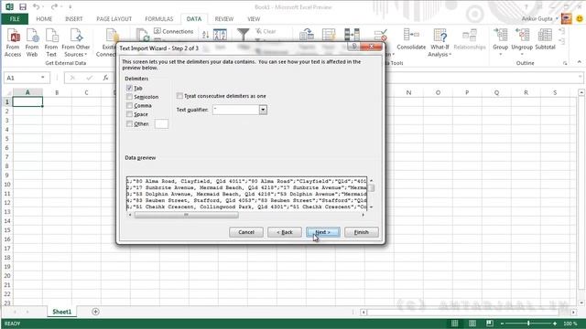Click the data preview horizontal scrollbar
This screenshot has width=586, height=329.
pos(186,215)
